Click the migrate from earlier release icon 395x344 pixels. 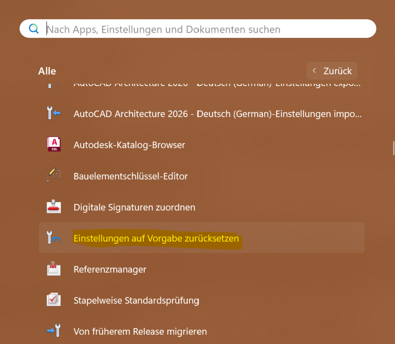click(x=53, y=331)
